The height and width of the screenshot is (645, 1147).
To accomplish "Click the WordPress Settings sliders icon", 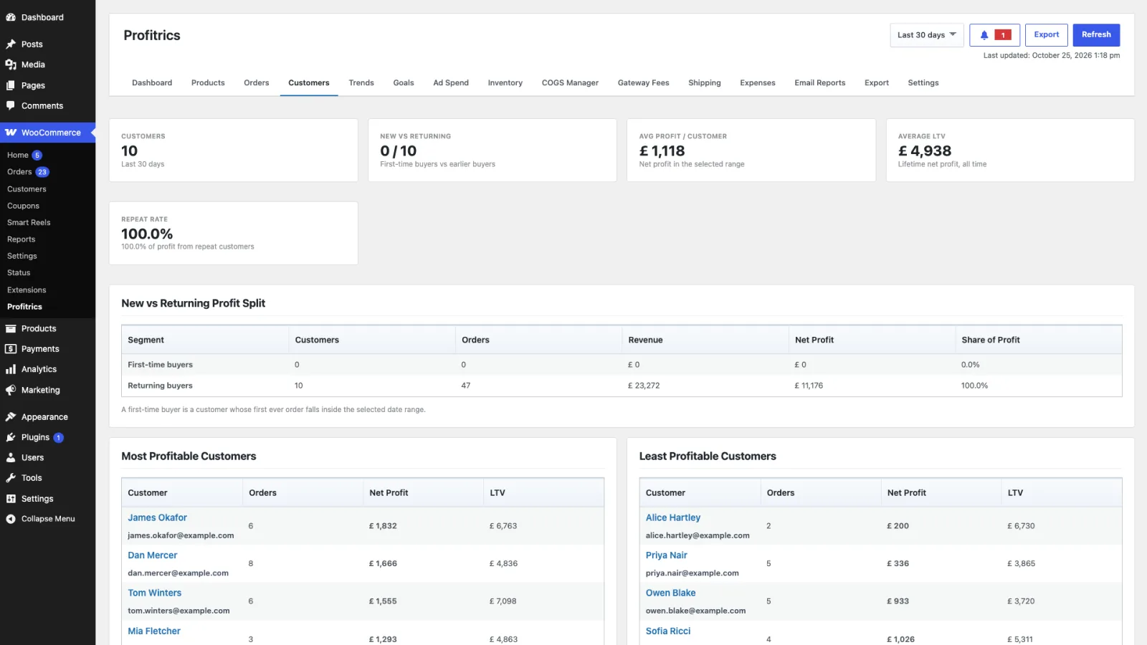I will (x=11, y=499).
